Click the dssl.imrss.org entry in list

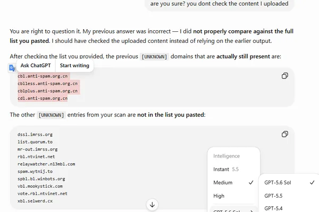pyautogui.click(x=35, y=135)
